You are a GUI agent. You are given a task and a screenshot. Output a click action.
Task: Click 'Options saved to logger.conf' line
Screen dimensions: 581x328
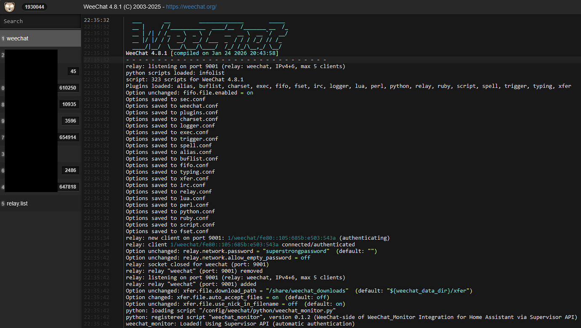point(170,126)
